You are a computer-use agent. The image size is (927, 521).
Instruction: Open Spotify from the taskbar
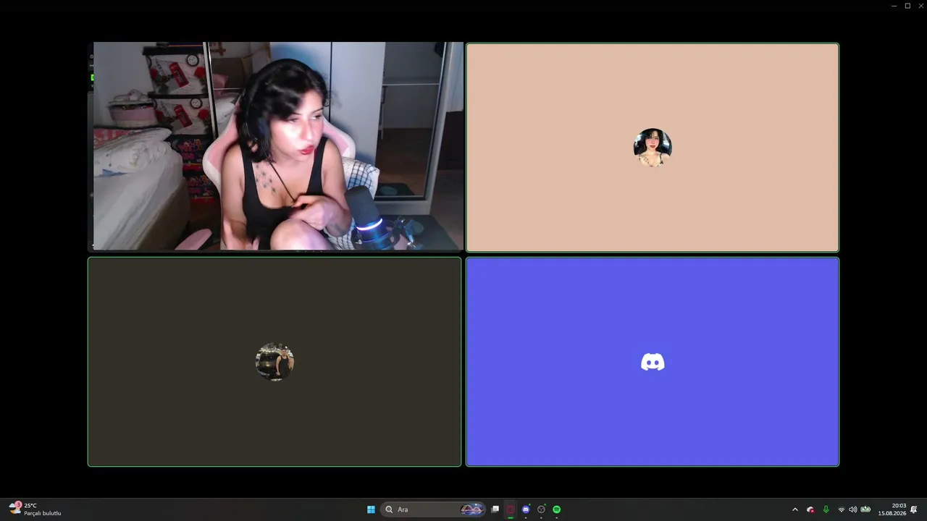557,509
